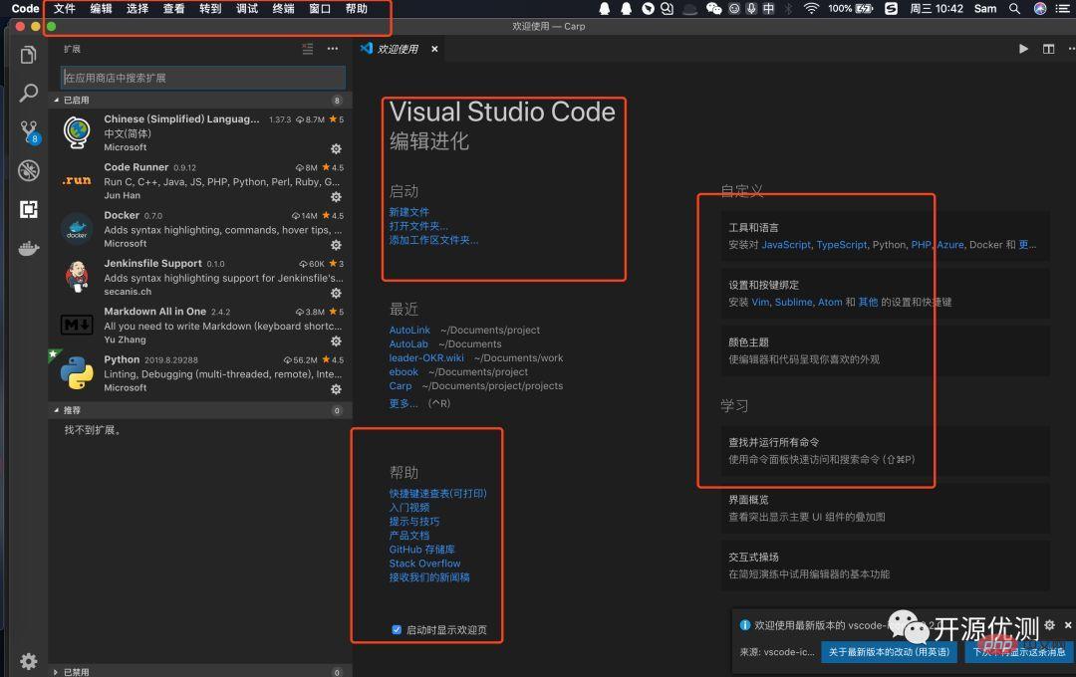Focus the 在应用商店中搜索扩展 search field
The width and height of the screenshot is (1076, 677).
point(203,78)
